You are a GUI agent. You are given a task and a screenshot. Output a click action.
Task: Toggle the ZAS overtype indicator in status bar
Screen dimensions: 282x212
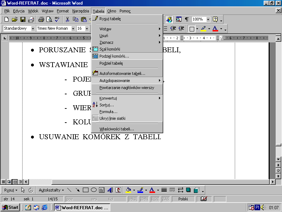pos(166,199)
